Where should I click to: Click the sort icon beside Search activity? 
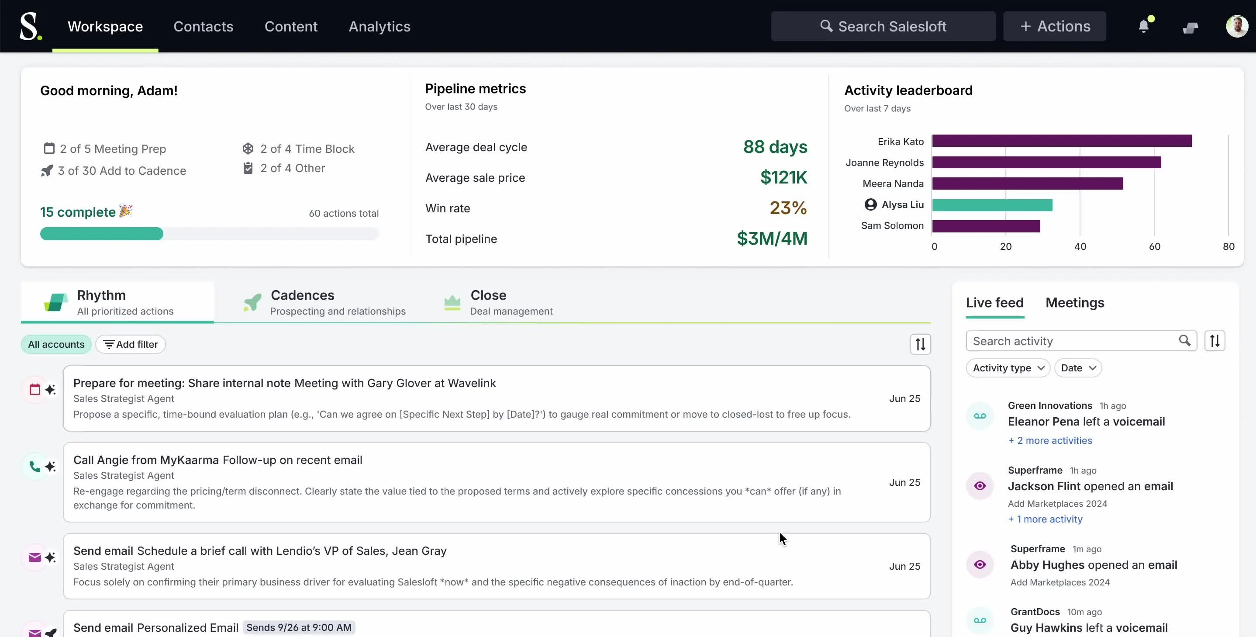point(1215,341)
